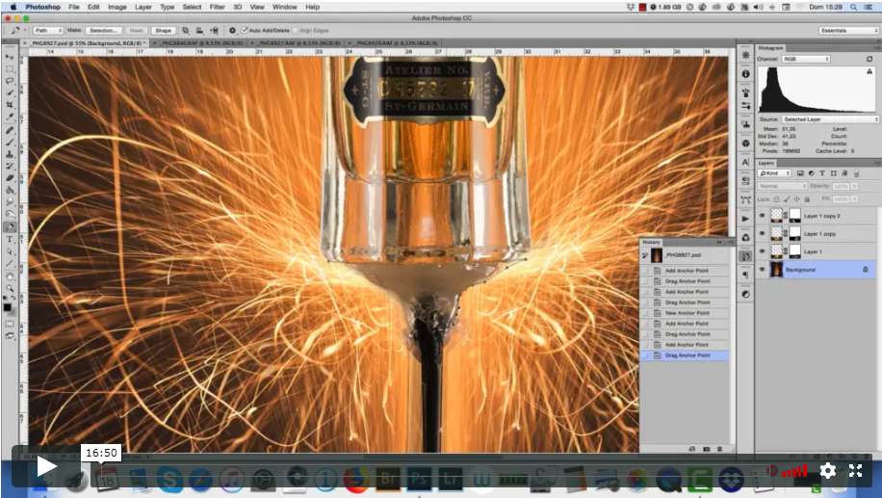The width and height of the screenshot is (882, 498).
Task: Open the Info panel icon
Action: 745,74
